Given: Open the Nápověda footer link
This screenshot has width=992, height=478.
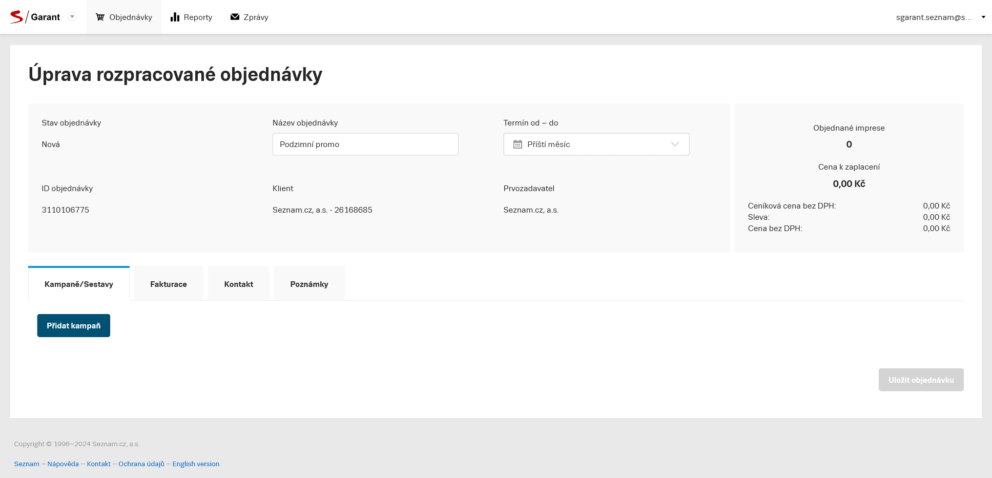Looking at the screenshot, I should (x=63, y=464).
